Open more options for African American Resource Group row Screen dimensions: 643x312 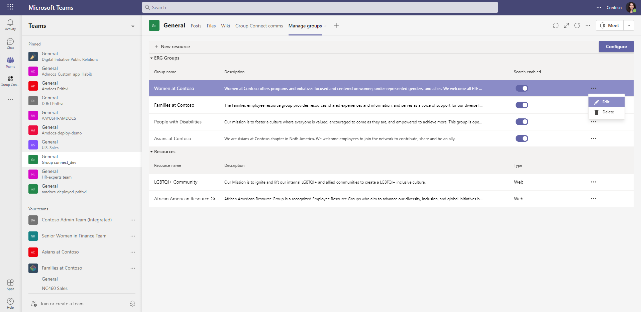pos(594,199)
